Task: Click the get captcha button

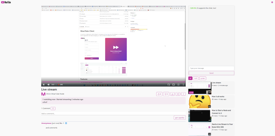Action: coord(180,118)
